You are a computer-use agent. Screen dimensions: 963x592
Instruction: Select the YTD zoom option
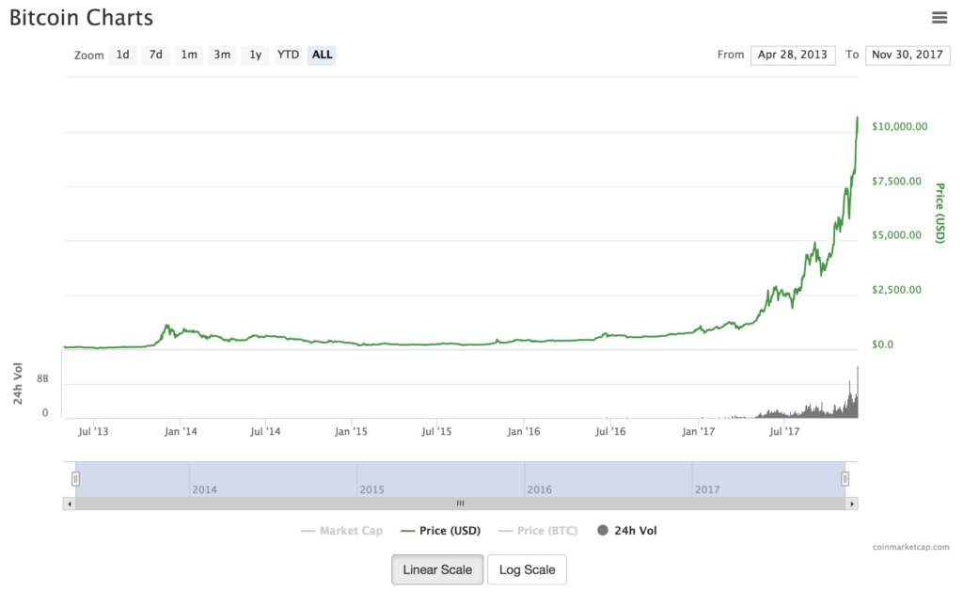click(288, 55)
